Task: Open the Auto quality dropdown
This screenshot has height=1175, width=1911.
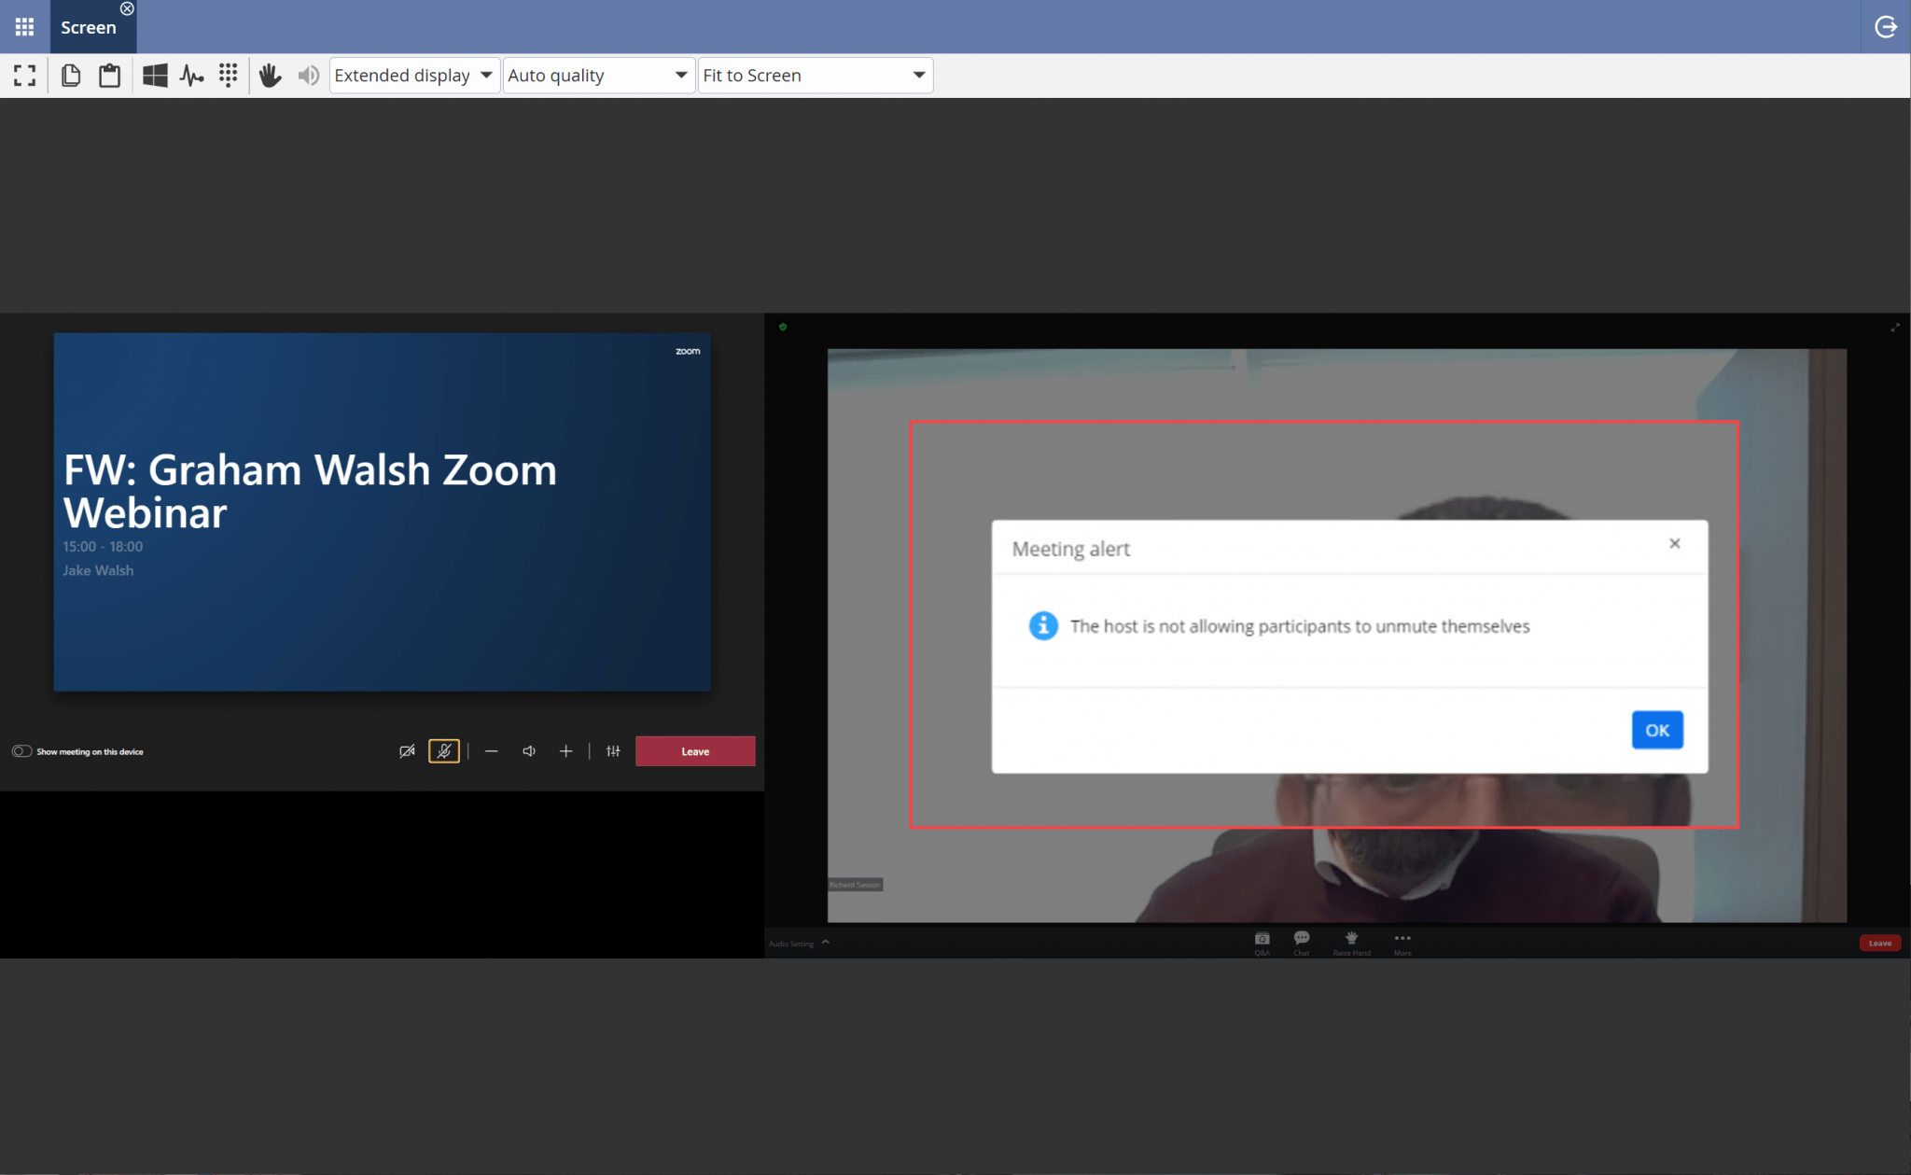Action: (598, 76)
